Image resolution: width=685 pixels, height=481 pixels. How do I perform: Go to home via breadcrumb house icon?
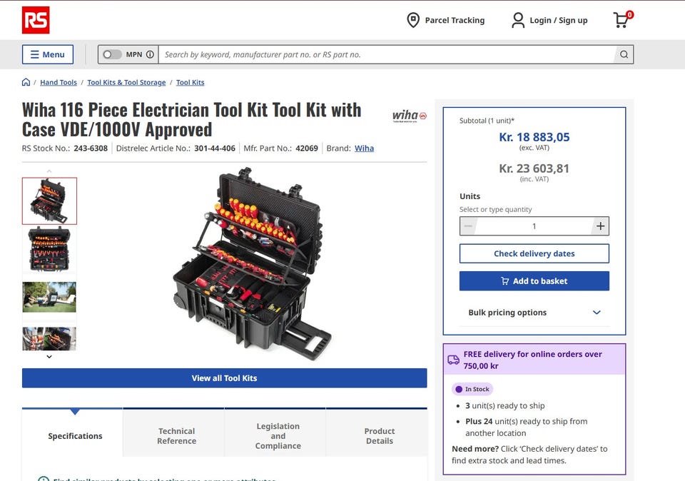click(26, 82)
